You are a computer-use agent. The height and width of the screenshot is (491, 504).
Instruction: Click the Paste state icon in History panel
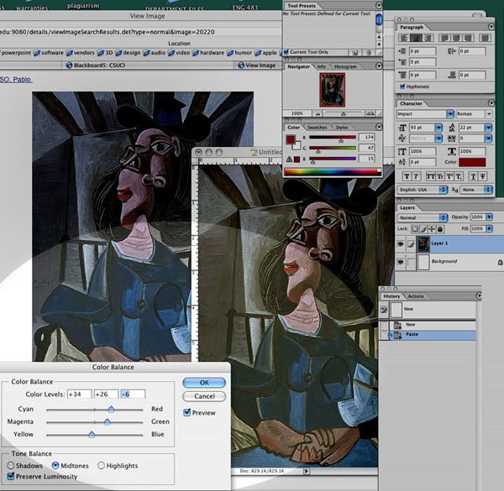click(397, 335)
